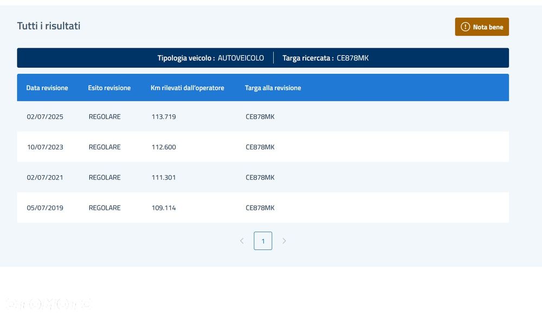Click plate CE878MK in the 02/07/2025 row
Image resolution: width=542 pixels, height=315 pixels.
pyautogui.click(x=260, y=117)
